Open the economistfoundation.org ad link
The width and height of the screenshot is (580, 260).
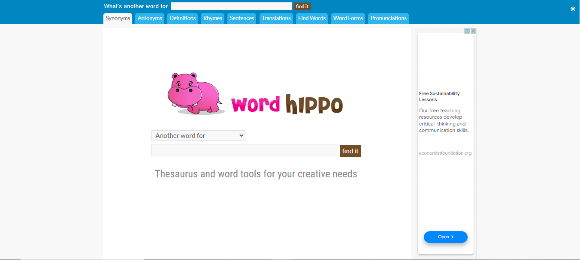pos(445,153)
